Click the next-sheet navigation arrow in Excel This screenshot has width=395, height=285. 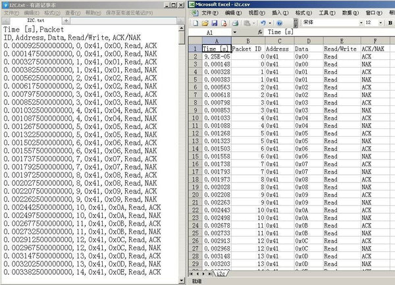203,274
